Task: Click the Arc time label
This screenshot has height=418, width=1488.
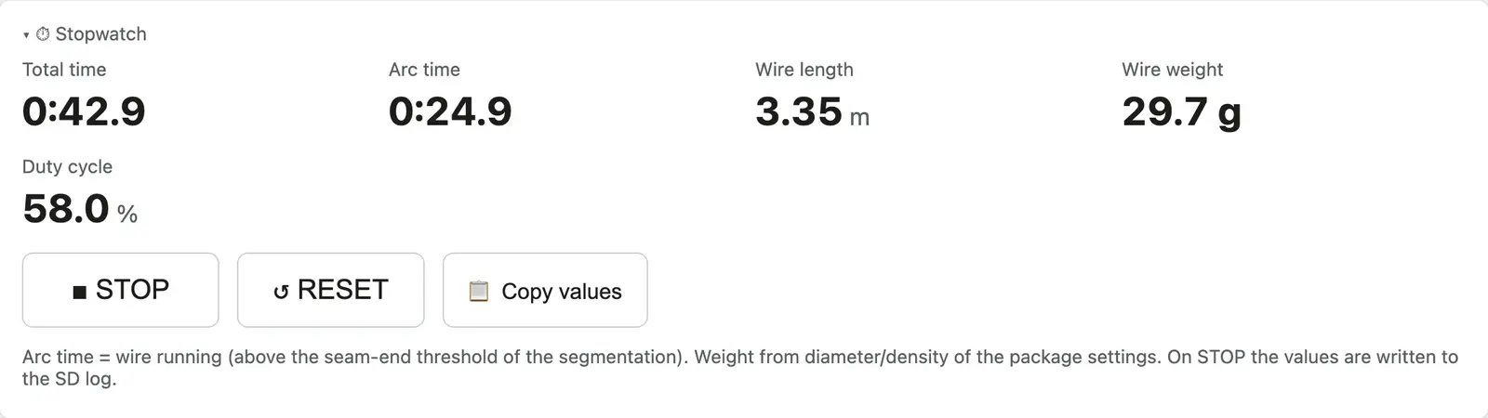Action: tap(424, 70)
